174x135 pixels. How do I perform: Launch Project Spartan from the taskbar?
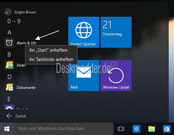(136, 129)
